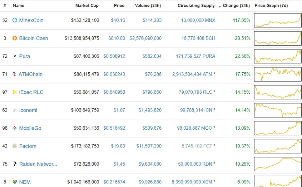302x187 pixels.
Task: Select the 14.14% change value
Action: tap(242, 110)
